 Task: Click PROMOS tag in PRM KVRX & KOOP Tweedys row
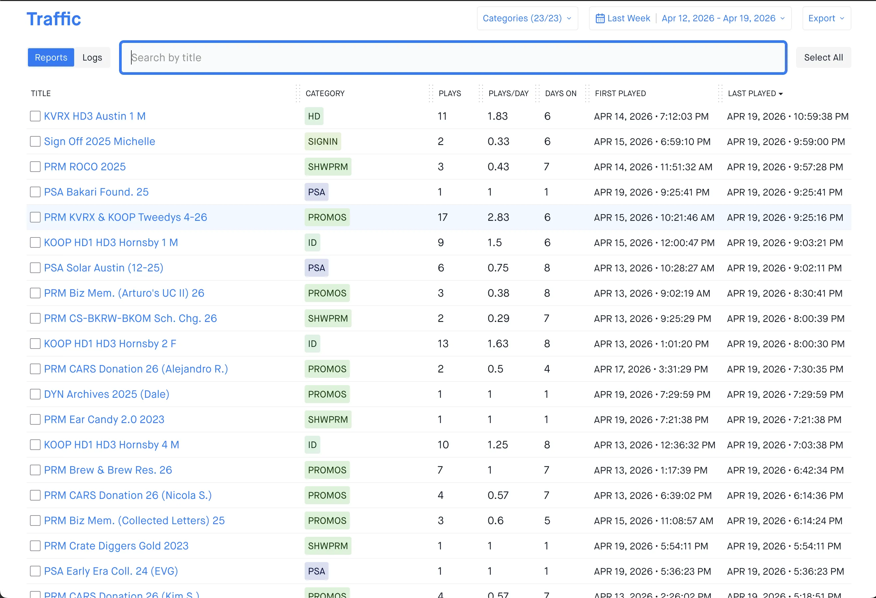pyautogui.click(x=327, y=217)
